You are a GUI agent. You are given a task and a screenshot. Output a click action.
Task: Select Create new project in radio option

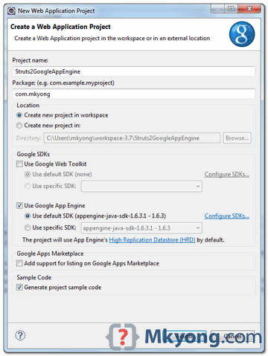(x=19, y=126)
